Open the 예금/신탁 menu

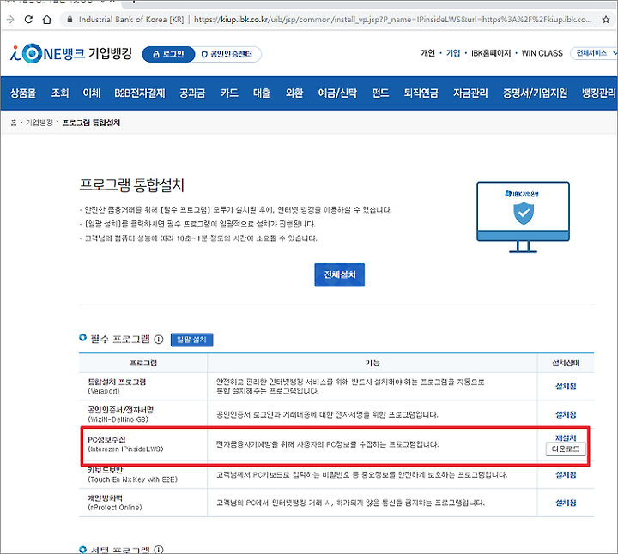(x=337, y=93)
